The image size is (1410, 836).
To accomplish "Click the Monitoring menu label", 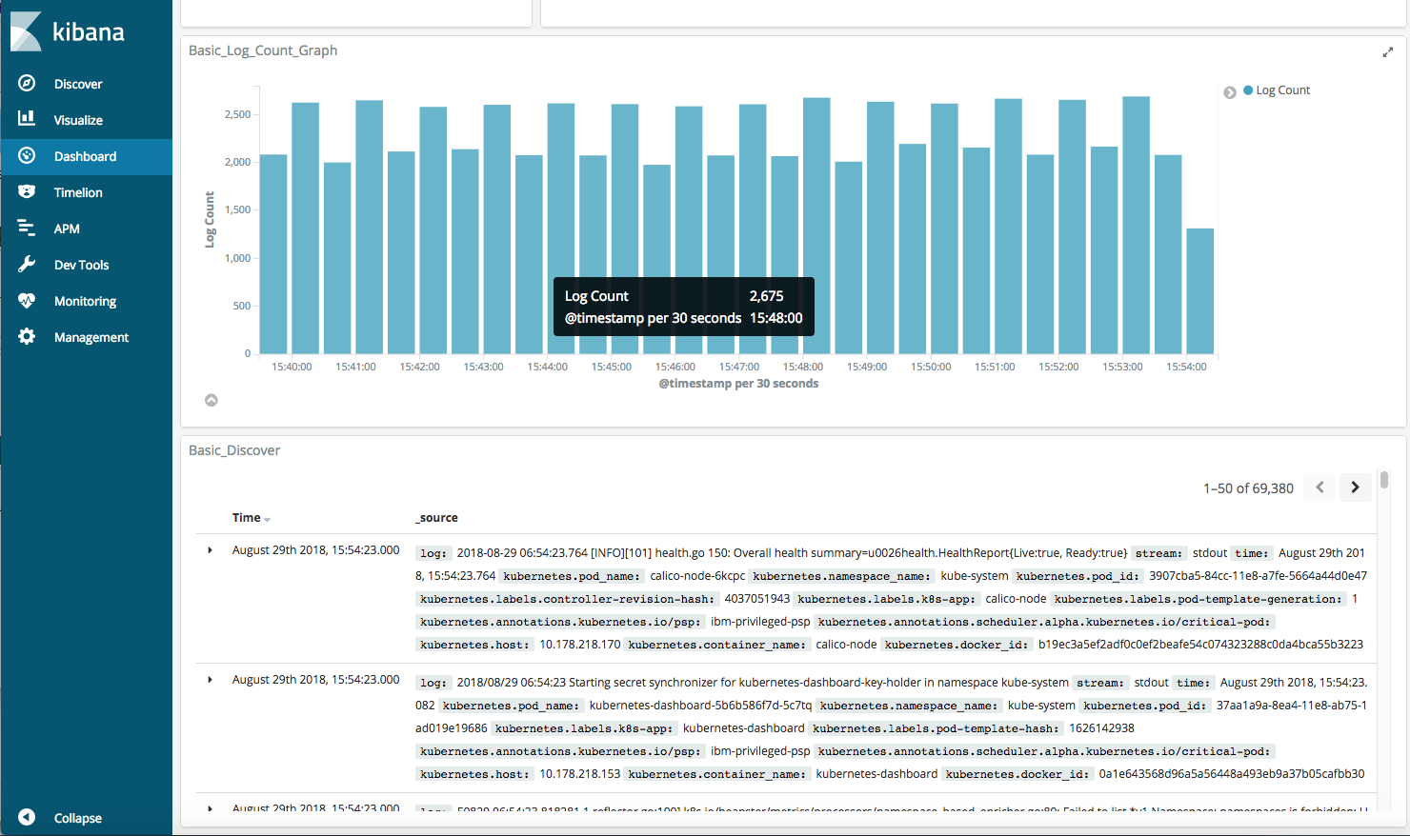I will coord(85,301).
